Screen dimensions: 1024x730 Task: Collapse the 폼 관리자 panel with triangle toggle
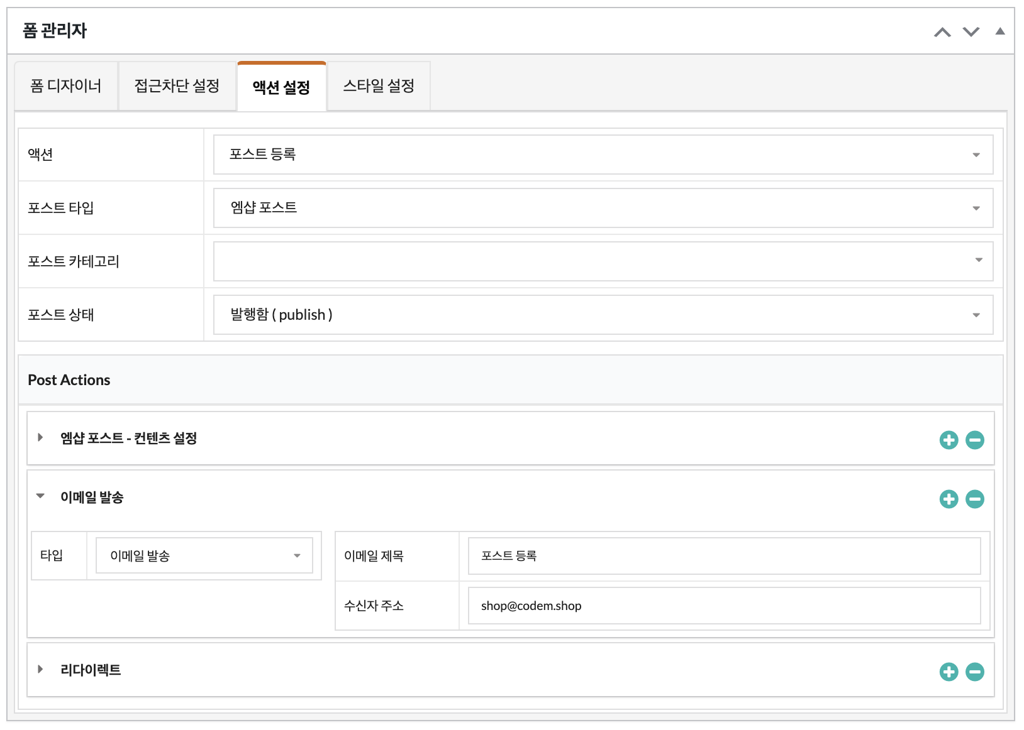coord(1000,31)
